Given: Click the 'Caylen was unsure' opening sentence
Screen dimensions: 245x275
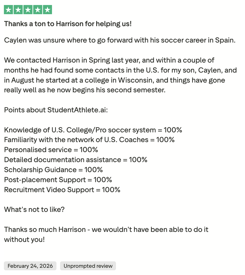Looking at the screenshot, I should (120, 40).
